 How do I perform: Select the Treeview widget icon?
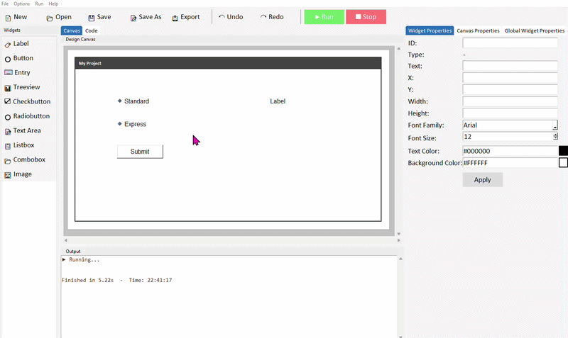tap(8, 88)
